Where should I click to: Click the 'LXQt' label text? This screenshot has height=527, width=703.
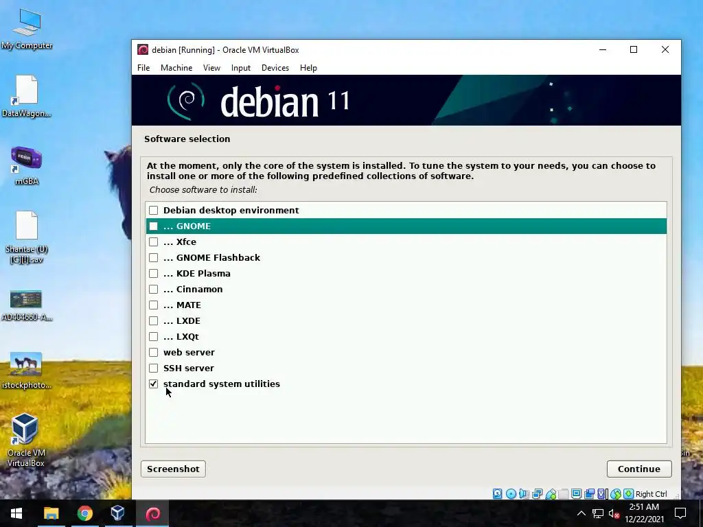[x=187, y=336]
